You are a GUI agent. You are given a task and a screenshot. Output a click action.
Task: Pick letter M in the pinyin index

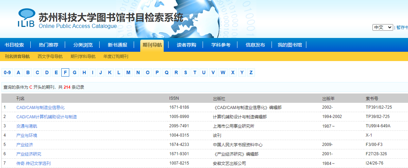click(129, 72)
